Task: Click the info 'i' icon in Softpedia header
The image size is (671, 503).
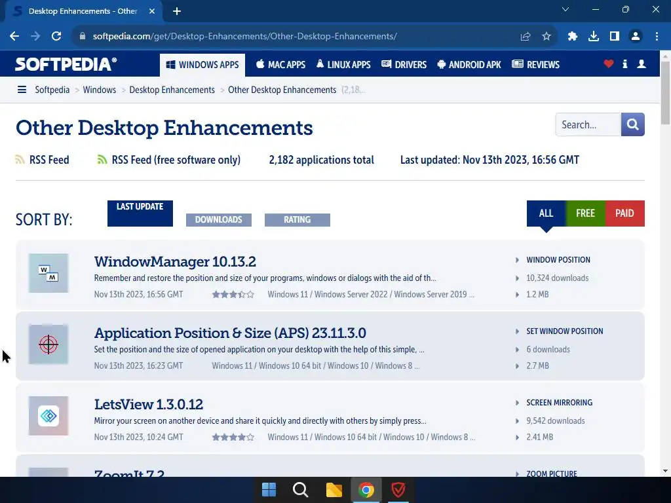Action: (624, 64)
